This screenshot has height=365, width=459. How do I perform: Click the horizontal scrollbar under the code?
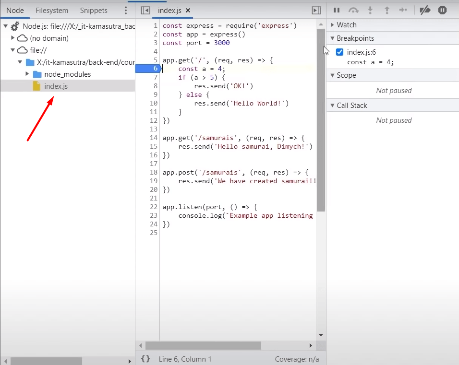[x=203, y=345]
